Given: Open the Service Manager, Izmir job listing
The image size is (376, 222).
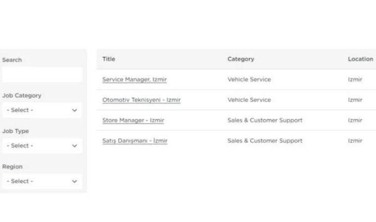Looking at the screenshot, I should tap(135, 79).
